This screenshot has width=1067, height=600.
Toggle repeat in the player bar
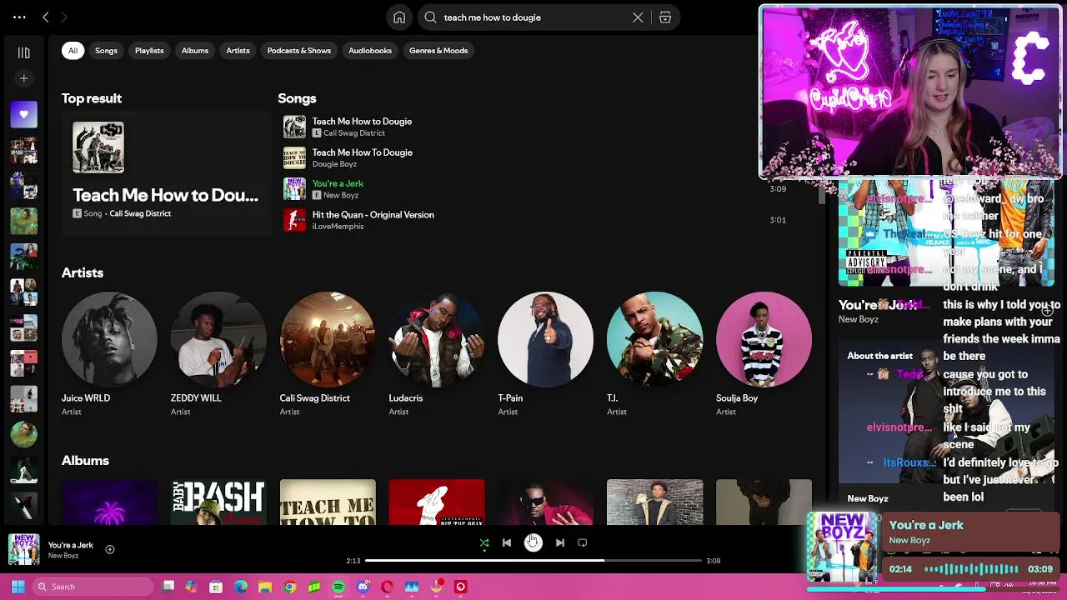[x=583, y=543]
